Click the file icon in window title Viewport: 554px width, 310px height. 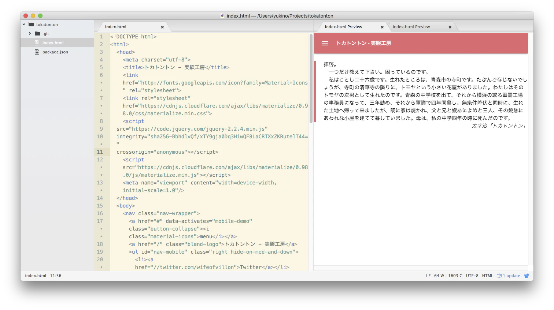tap(222, 16)
